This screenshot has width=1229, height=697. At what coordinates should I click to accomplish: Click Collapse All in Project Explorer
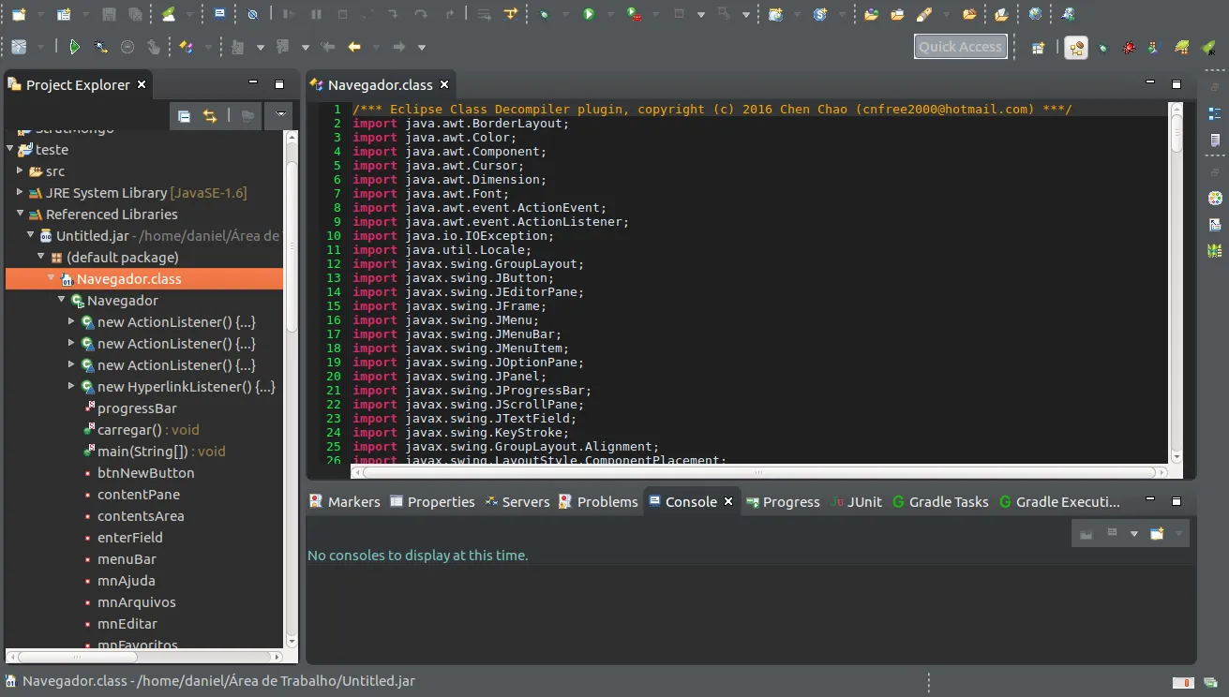[185, 116]
